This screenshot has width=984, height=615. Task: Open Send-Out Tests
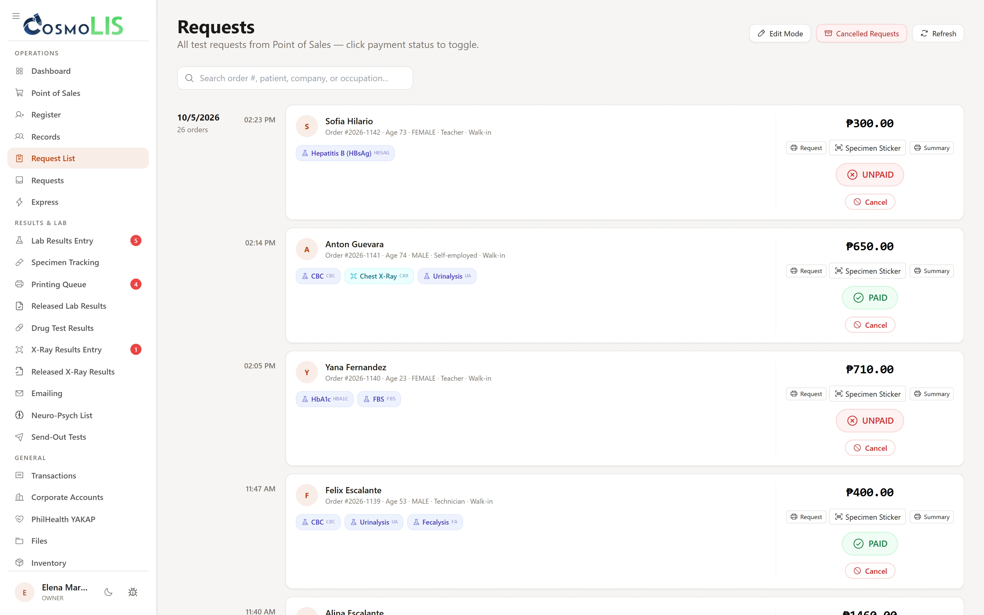click(x=78, y=437)
